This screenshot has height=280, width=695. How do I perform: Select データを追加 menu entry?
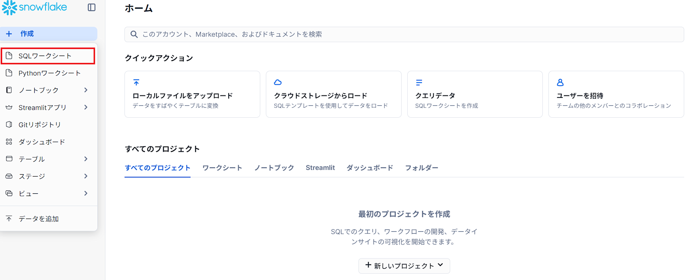[49, 219]
